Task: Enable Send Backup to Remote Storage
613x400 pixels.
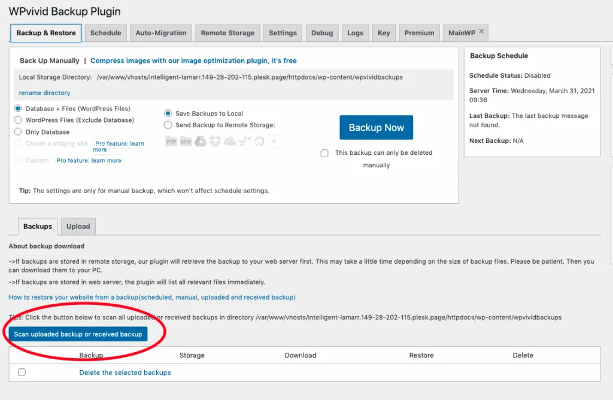Action: 168,124
